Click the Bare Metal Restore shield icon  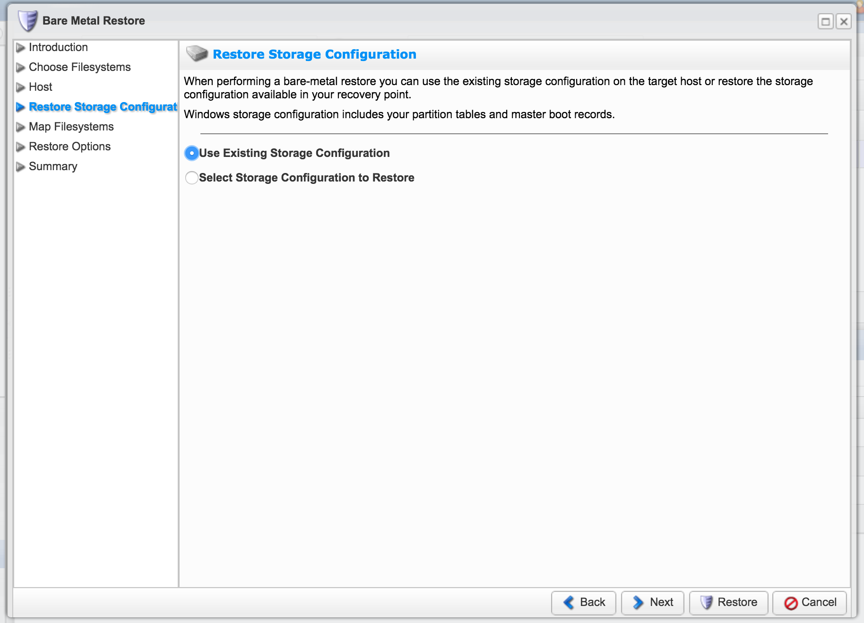pos(27,21)
